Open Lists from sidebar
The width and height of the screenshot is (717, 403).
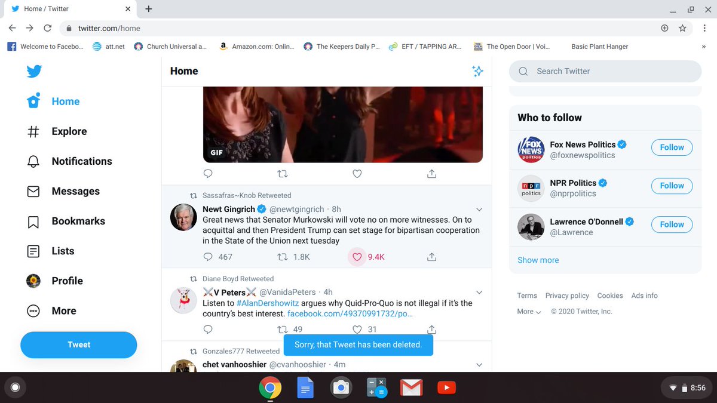pos(51,251)
